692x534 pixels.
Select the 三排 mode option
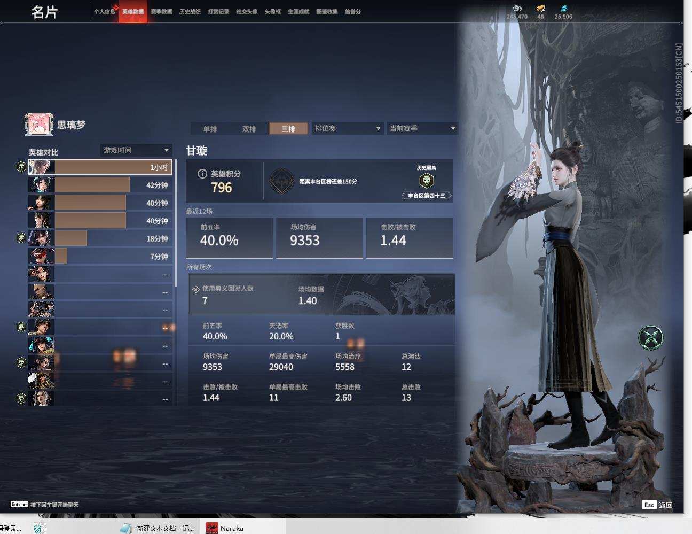288,129
